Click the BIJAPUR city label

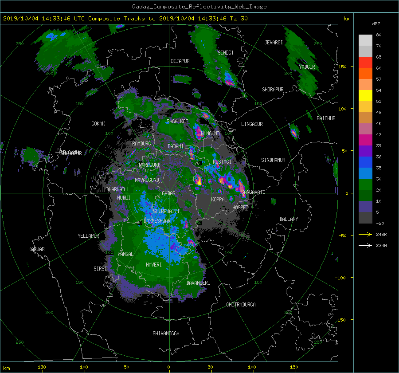coord(180,61)
